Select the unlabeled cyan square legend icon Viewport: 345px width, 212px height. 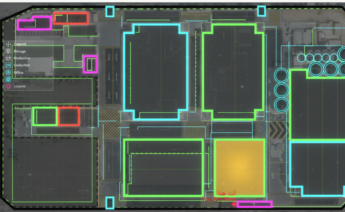click(x=8, y=79)
